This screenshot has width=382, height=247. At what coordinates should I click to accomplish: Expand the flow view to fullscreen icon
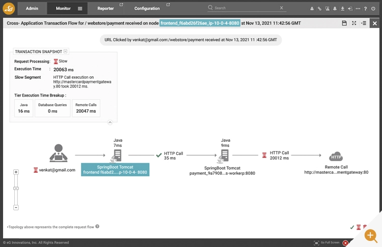(354, 23)
